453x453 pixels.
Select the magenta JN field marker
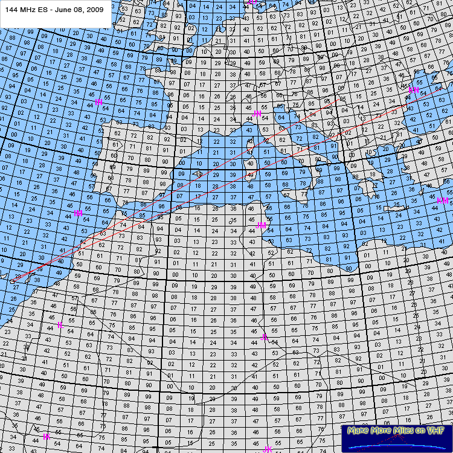tap(257, 114)
